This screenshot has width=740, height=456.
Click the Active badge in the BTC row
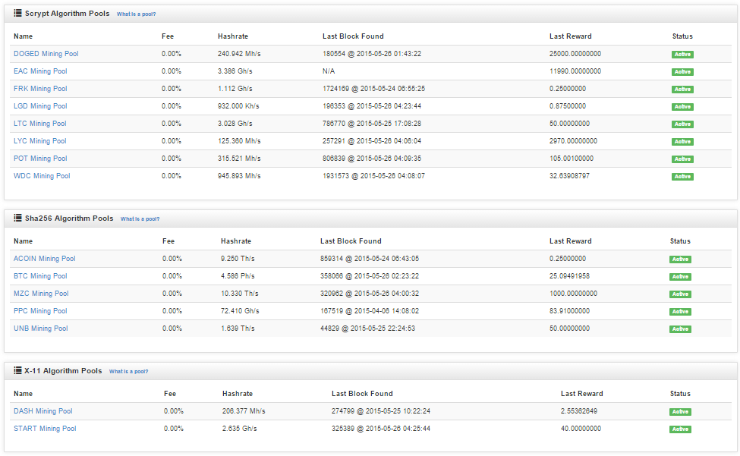[x=680, y=277]
